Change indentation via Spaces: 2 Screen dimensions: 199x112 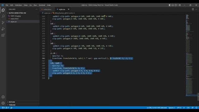[172, 108]
